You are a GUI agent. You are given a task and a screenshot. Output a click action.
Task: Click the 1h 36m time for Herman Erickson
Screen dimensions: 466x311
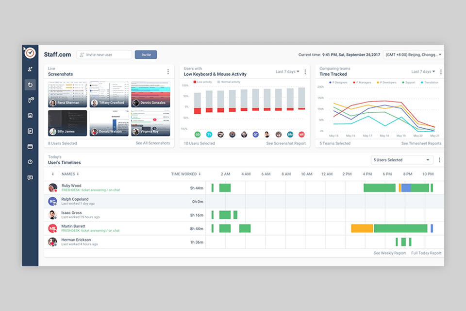(x=197, y=242)
